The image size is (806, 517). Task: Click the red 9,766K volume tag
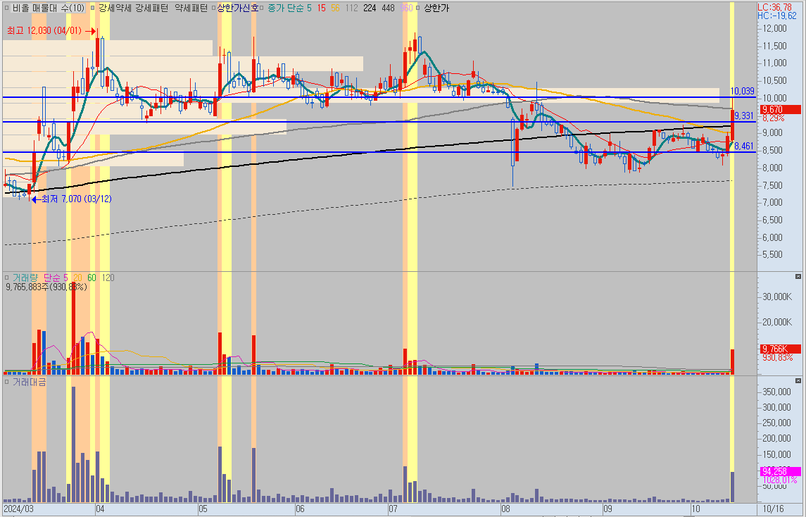pos(780,349)
